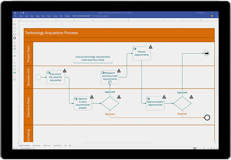Screen dimensions: 231x160
Task: Select the connector arrow shape in left stencil
Action: (x=15, y=56)
